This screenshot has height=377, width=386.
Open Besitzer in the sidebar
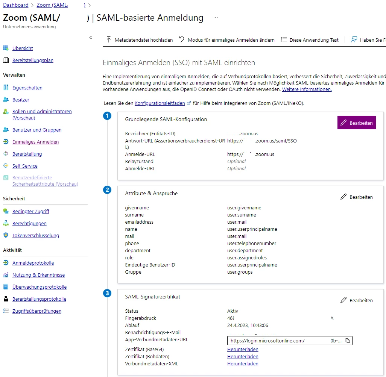[x=21, y=100]
